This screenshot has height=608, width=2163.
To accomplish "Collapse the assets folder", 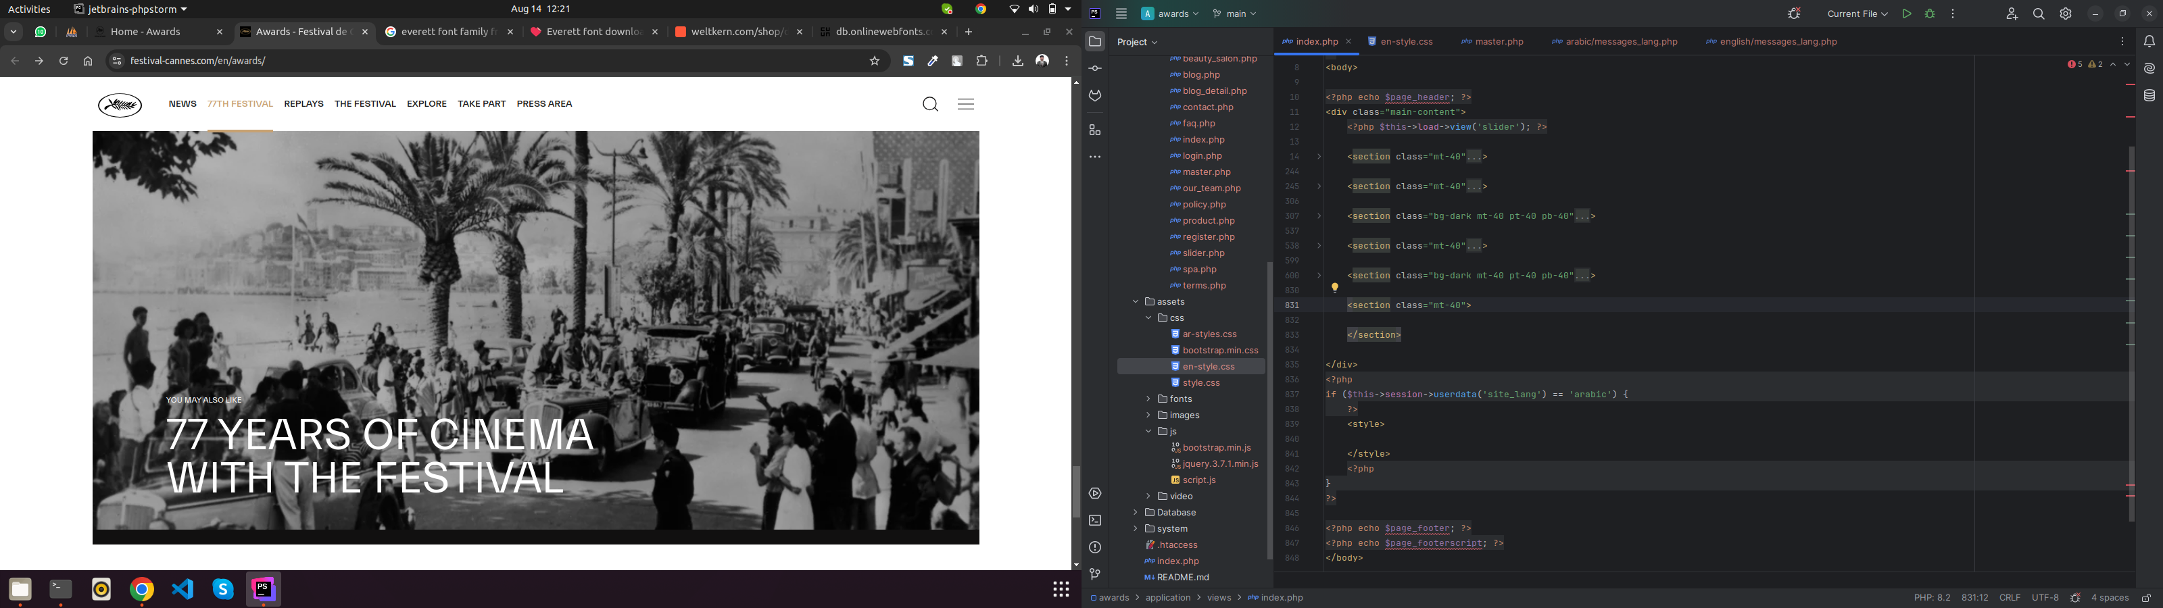I will point(1136,303).
